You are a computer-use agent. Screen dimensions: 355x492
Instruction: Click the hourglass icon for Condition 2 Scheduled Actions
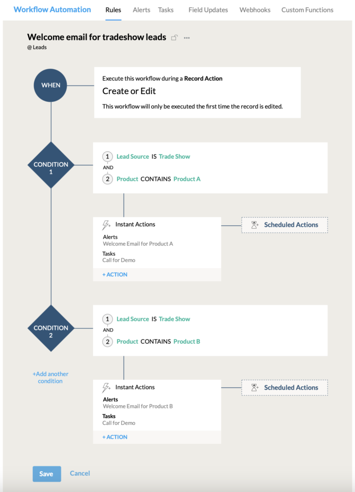(255, 388)
